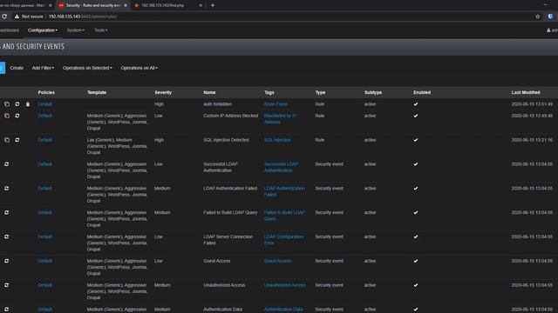Reset the LDAP Server Connection Failed event
Viewport: 558px width, 313px height.
coord(7,236)
